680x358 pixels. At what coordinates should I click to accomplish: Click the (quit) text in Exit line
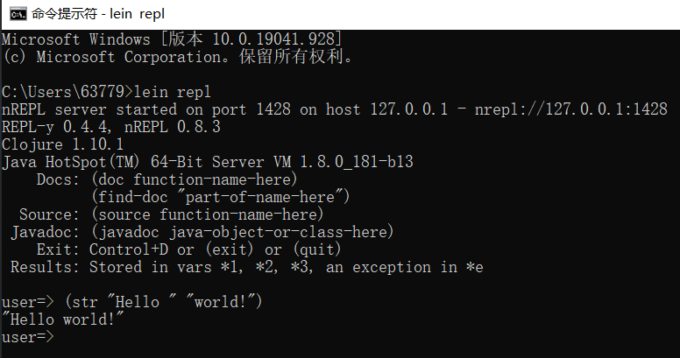[x=317, y=249]
